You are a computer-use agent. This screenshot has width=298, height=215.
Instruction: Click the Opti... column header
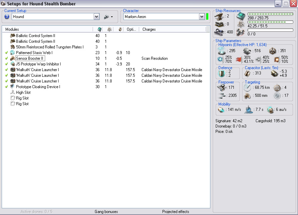(131, 29)
